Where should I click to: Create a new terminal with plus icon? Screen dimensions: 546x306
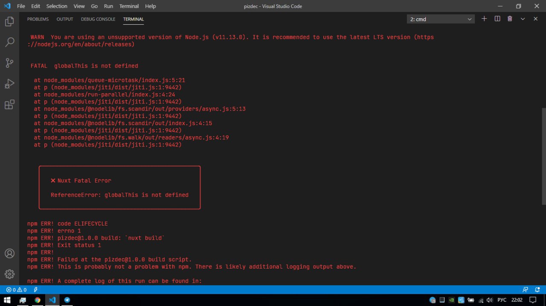[484, 19]
